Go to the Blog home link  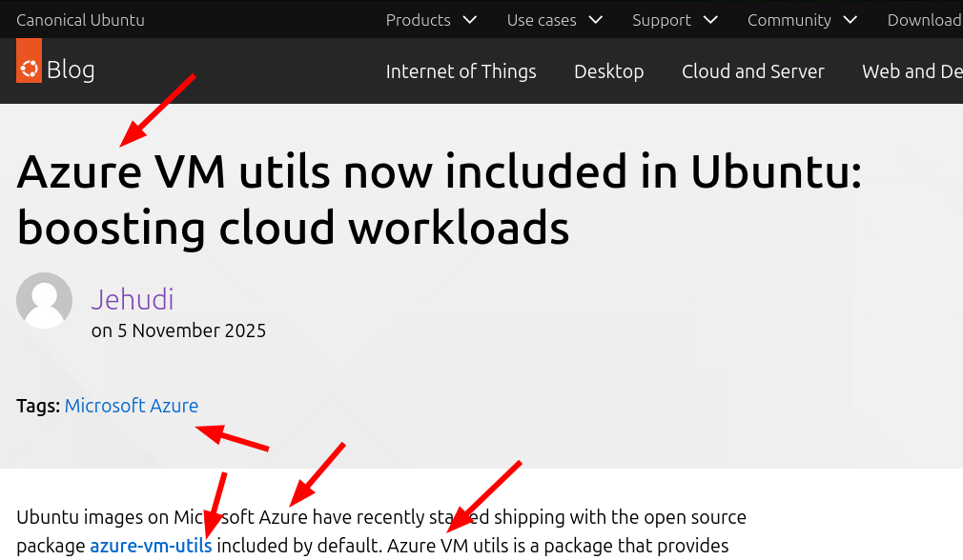[x=71, y=70]
